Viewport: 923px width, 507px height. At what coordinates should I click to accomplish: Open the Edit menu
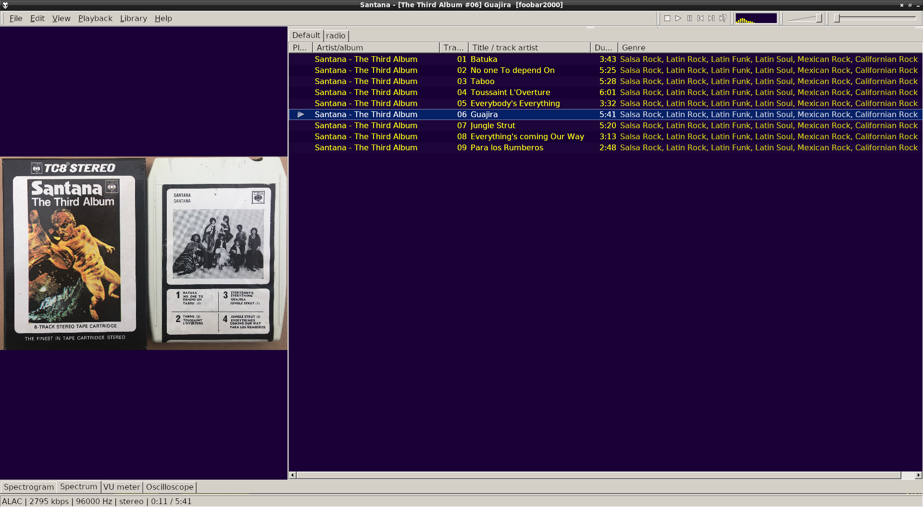tap(37, 18)
